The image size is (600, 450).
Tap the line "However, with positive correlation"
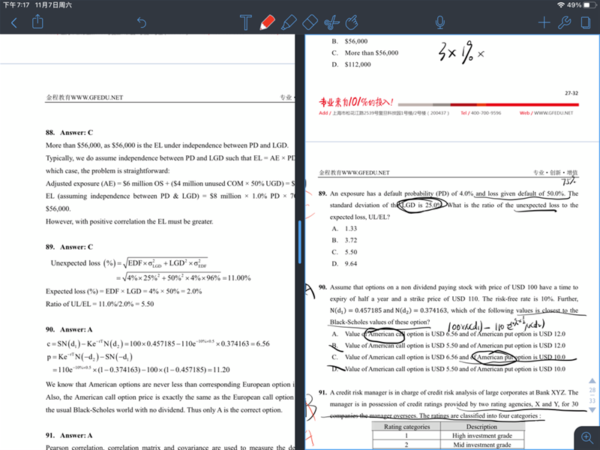129,221
